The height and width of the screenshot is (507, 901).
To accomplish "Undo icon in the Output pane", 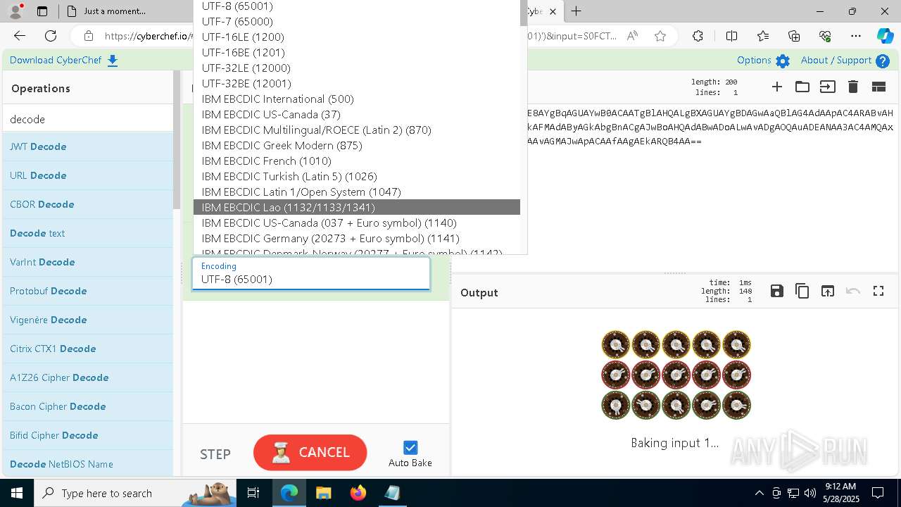I will pos(853,291).
